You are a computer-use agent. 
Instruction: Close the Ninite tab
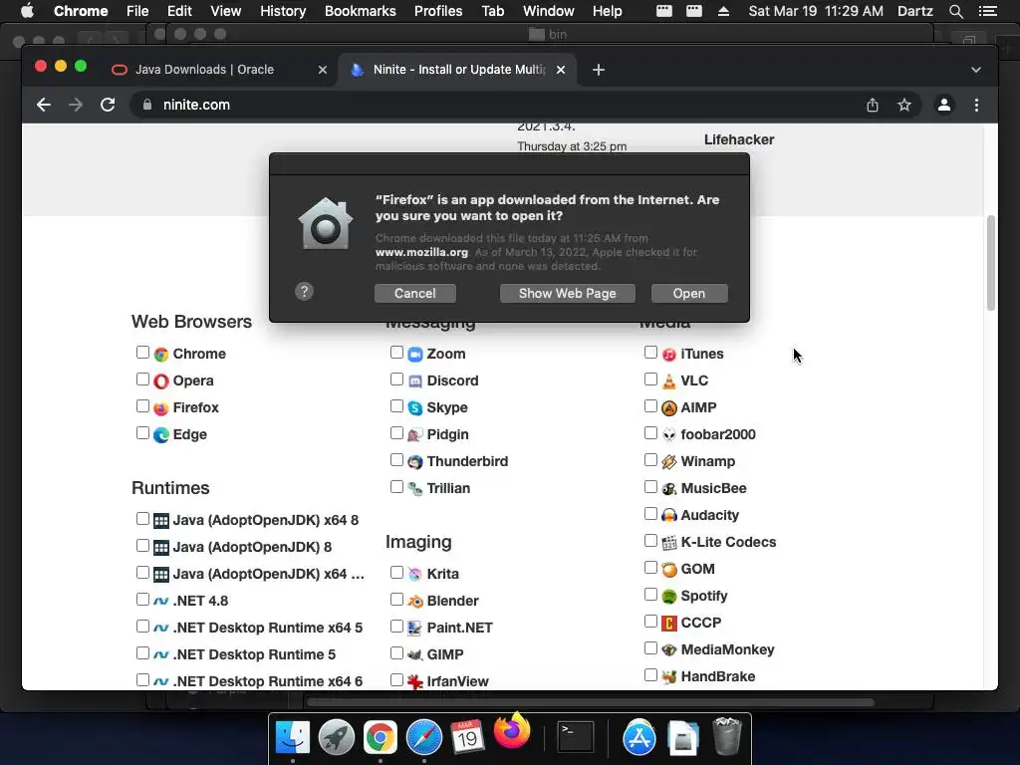pyautogui.click(x=561, y=70)
